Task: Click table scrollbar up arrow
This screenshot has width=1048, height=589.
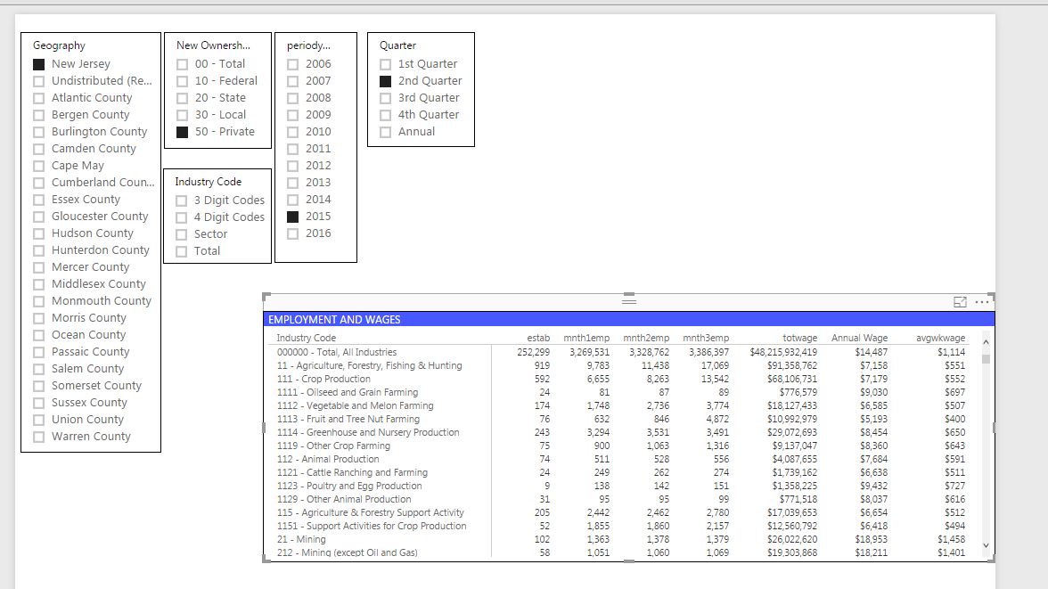Action: [986, 341]
